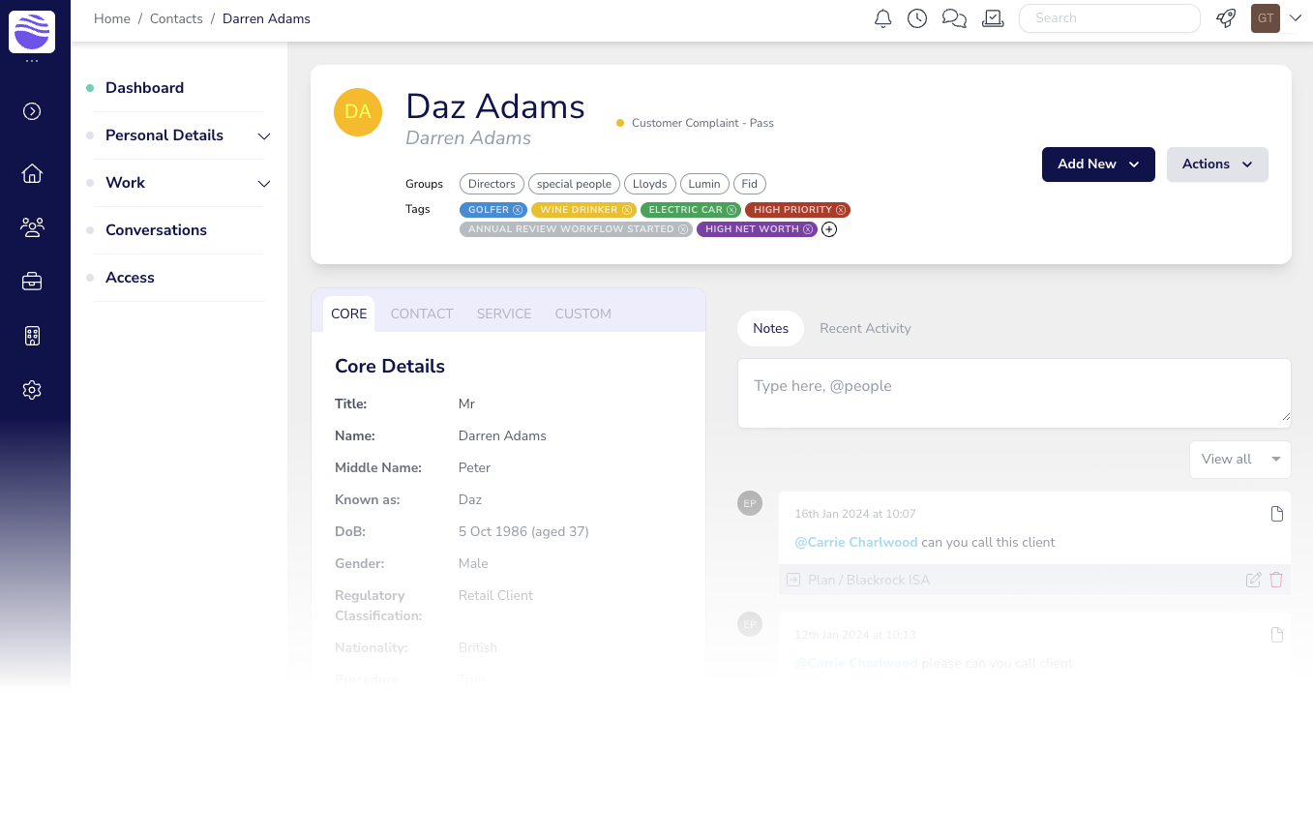Image resolution: width=1313 pixels, height=837 pixels.
Task: Open the Actions dropdown menu
Action: pos(1216,164)
